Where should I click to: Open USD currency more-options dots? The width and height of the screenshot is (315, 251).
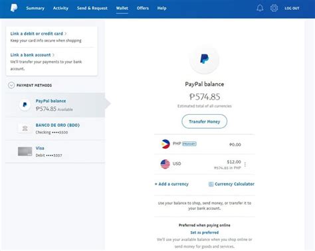pyautogui.click(x=245, y=165)
